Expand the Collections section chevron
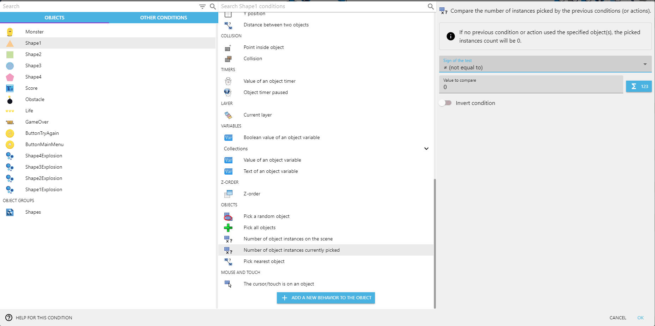Image resolution: width=655 pixels, height=326 pixels. tap(426, 149)
